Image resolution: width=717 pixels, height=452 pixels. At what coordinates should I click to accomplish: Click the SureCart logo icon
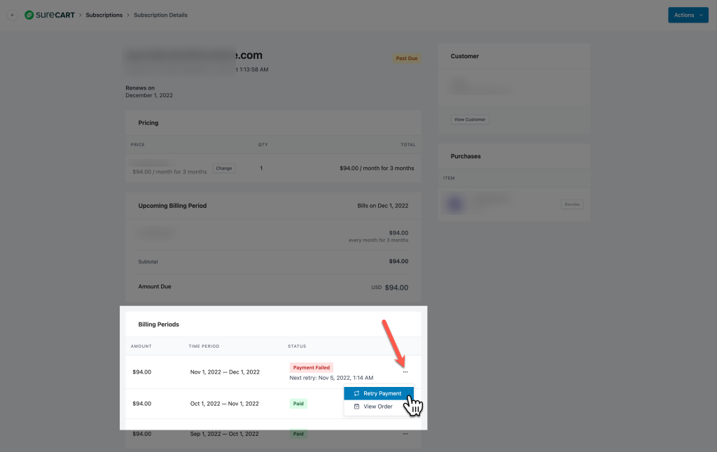[29, 14]
